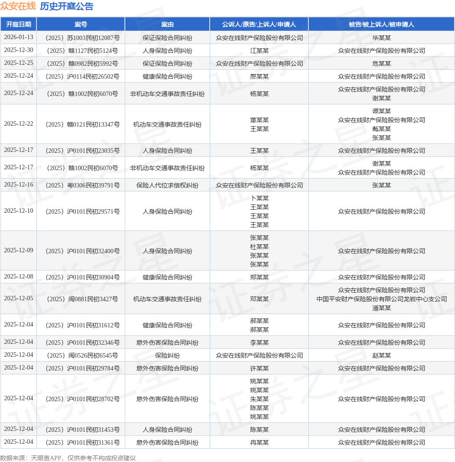The height and width of the screenshot is (462, 455).
Task: Select case number 沪0101民初31453号
Action: (83, 430)
